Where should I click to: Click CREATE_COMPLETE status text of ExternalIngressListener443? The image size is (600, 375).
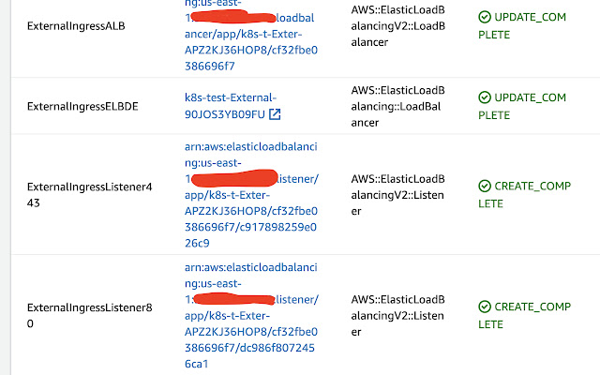pos(531,194)
